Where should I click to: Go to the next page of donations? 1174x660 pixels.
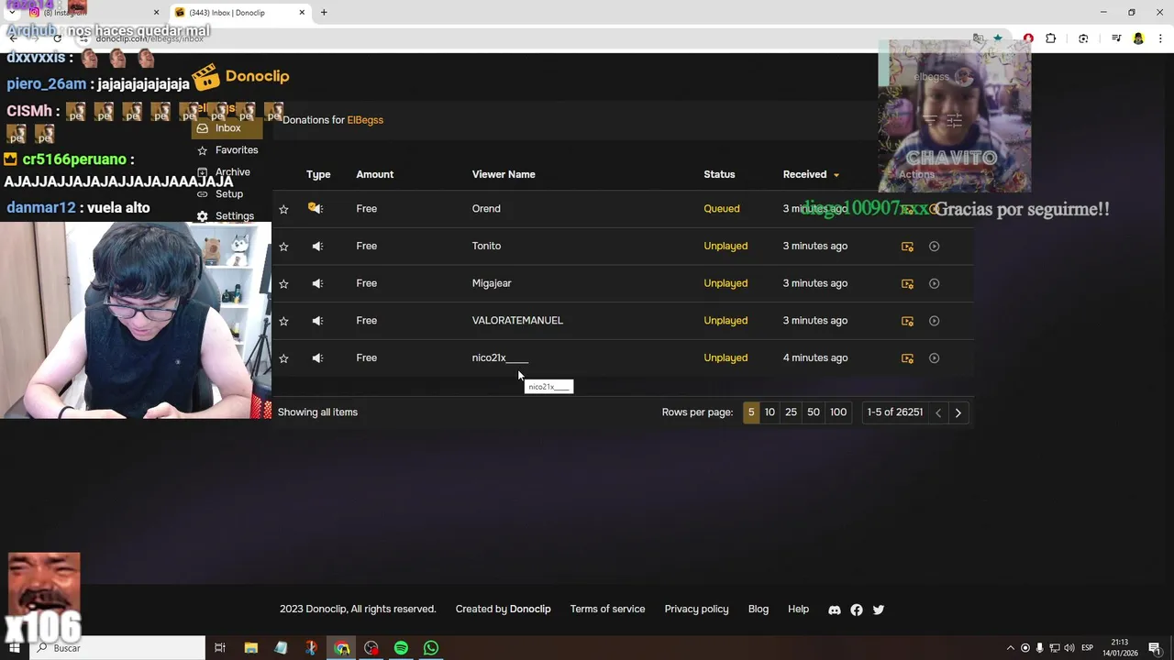click(x=958, y=413)
